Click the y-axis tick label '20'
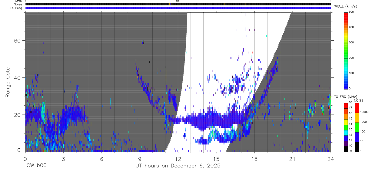Screen dimensions: 372x172 pyautogui.click(x=17, y=115)
